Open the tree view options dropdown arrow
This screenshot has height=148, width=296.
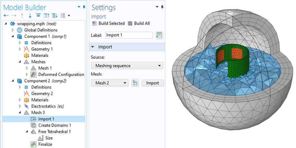[69, 16]
